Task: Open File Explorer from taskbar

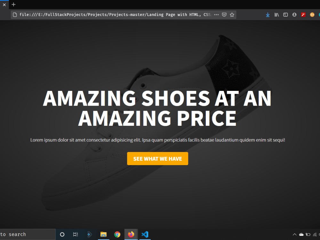Action: click(103, 235)
